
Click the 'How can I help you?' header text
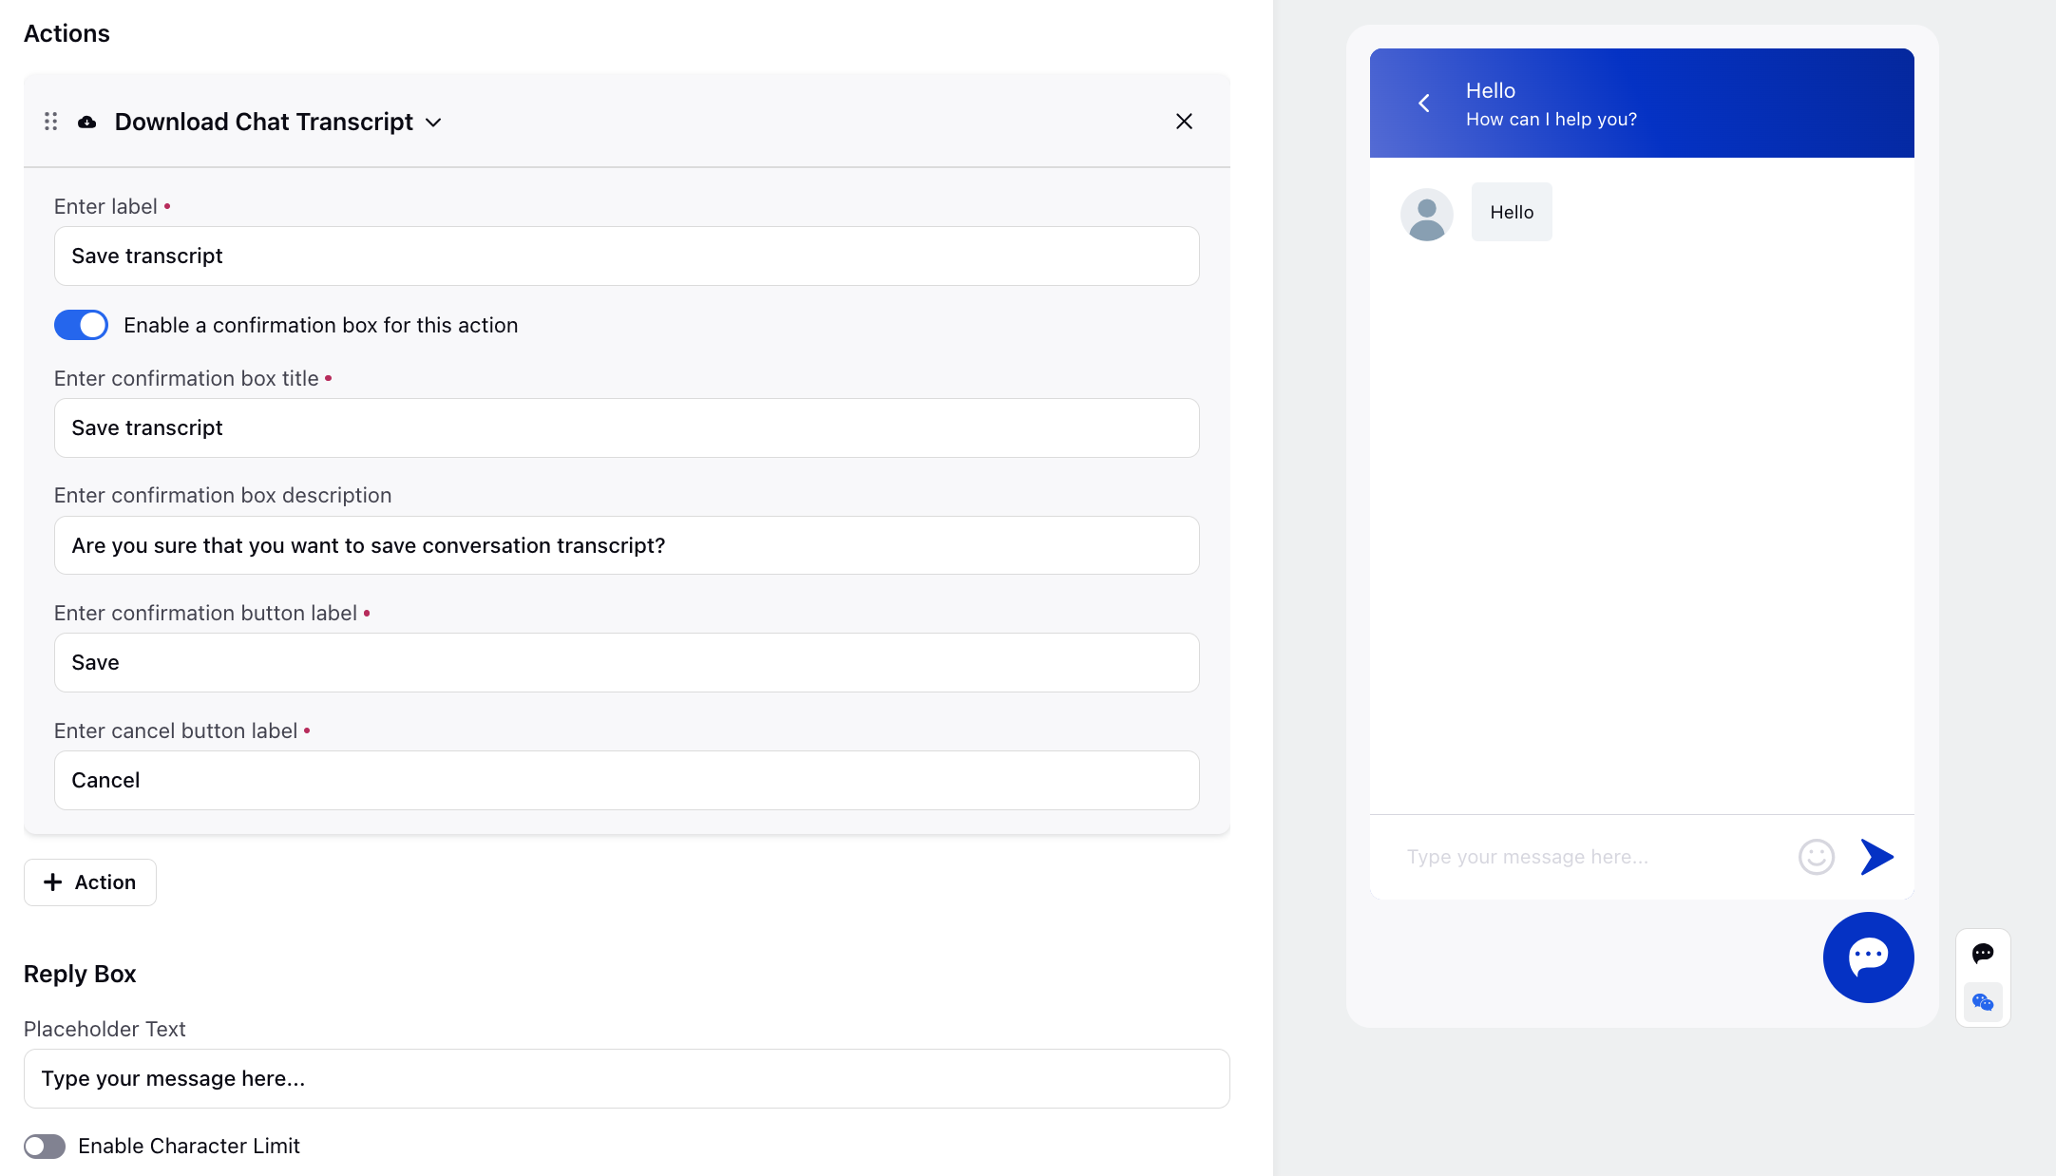tap(1551, 120)
